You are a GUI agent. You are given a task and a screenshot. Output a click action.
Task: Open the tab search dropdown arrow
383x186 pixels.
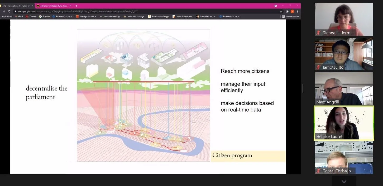[276, 6]
